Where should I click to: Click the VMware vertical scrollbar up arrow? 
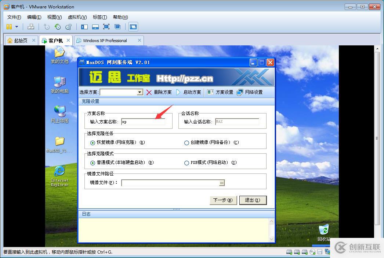pos(377,49)
